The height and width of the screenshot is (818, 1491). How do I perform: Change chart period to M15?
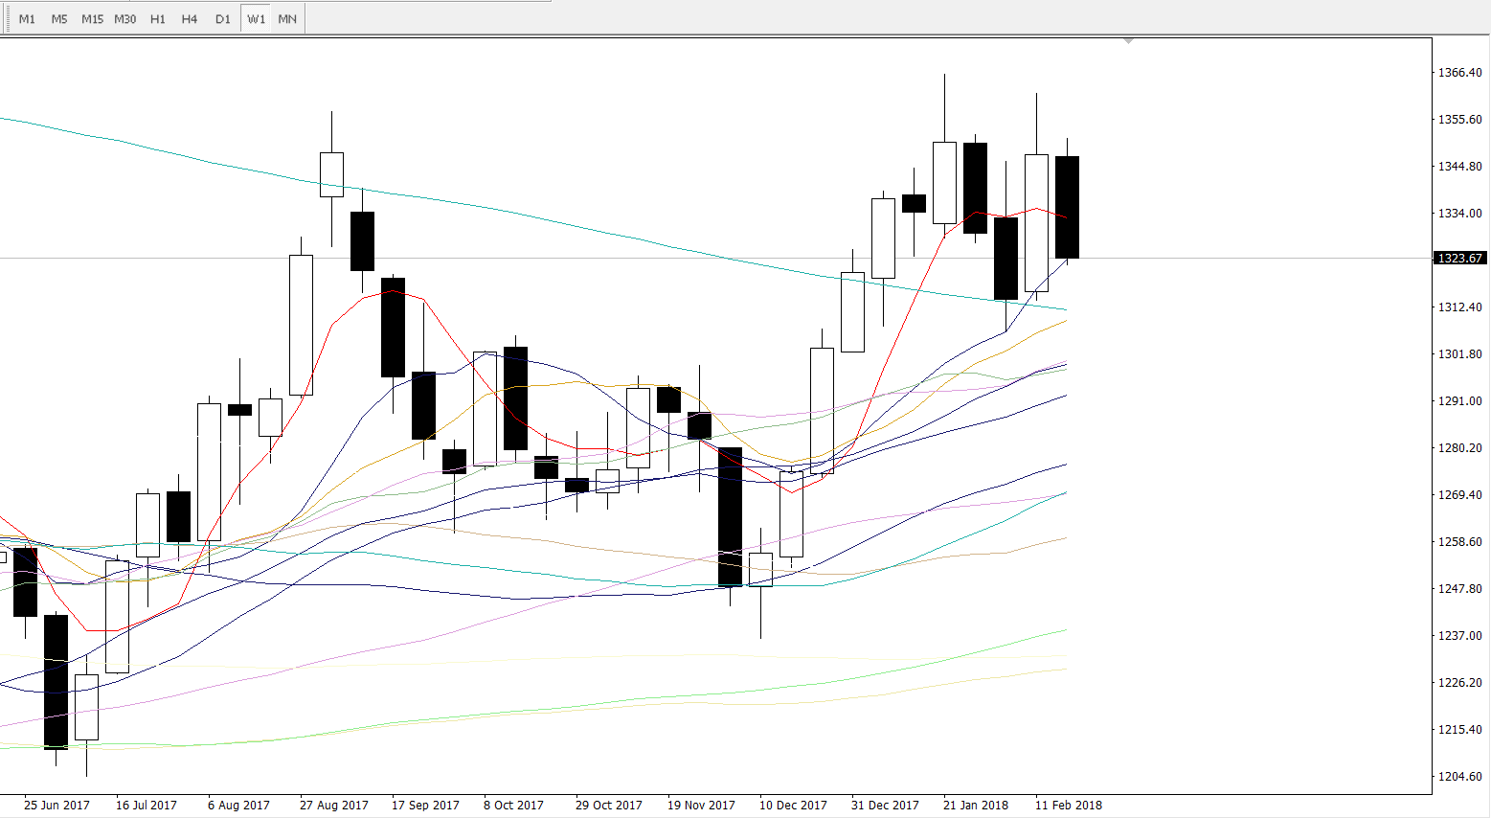(x=92, y=19)
